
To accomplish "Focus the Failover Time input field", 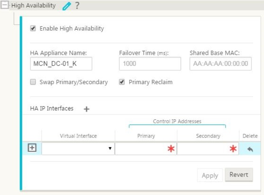I will tap(150, 64).
